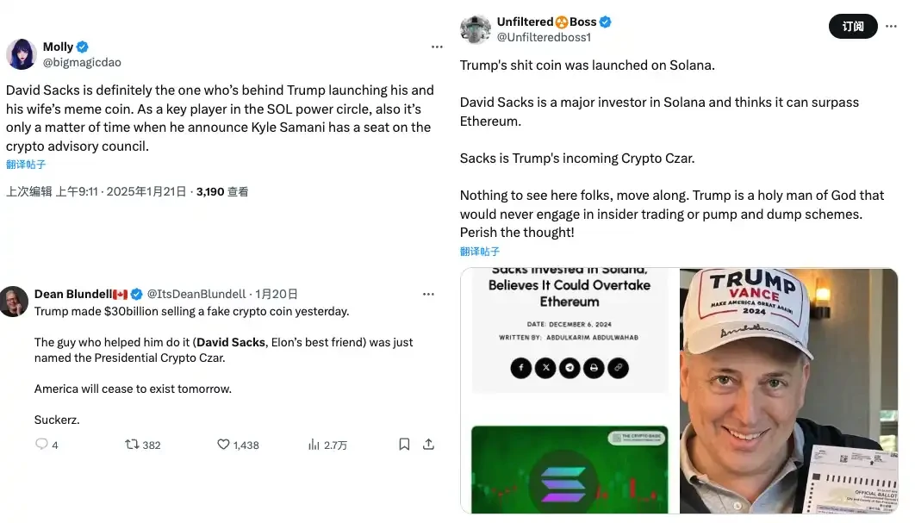Open more options on Molly's tweet

tap(437, 47)
